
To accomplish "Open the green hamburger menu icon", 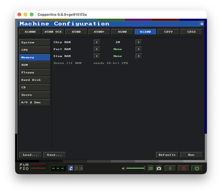I will click(x=151, y=168).
